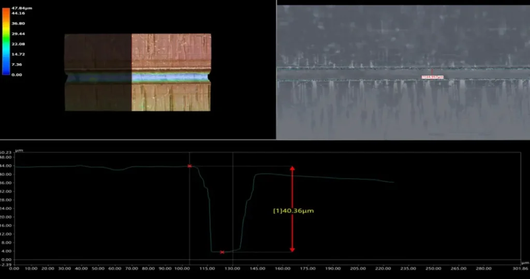Screen dimensions: 530x279
Task: Click the grayscale microscope image panel
Action: (403, 103)
